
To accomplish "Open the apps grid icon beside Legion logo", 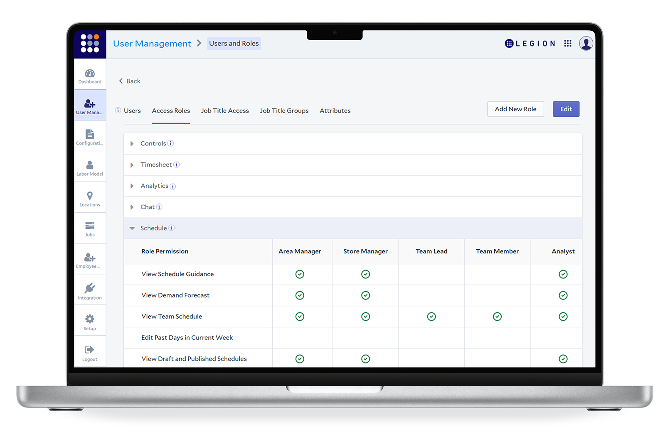I will pos(568,44).
